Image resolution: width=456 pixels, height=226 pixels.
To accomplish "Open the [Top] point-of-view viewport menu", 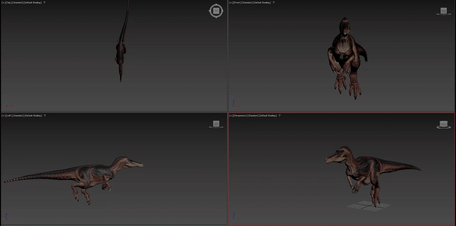I will point(9,3).
